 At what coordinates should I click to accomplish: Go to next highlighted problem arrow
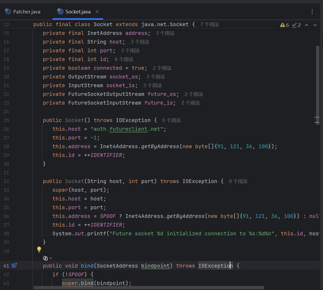click(x=315, y=25)
